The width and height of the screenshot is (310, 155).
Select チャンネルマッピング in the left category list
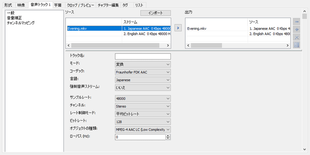[x=21, y=23]
